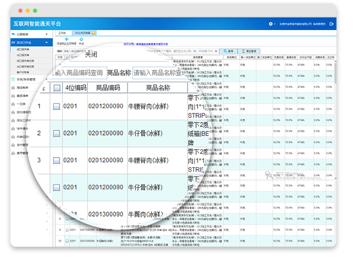Click the blue plus add icon

click(x=67, y=38)
